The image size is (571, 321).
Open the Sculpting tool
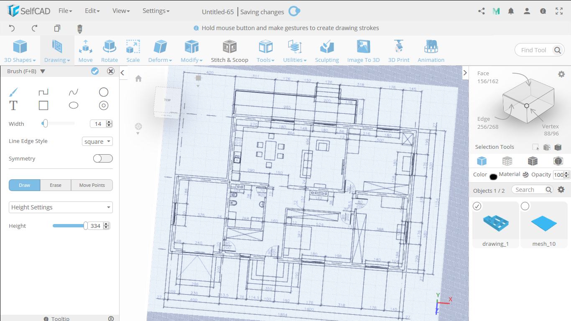point(327,51)
